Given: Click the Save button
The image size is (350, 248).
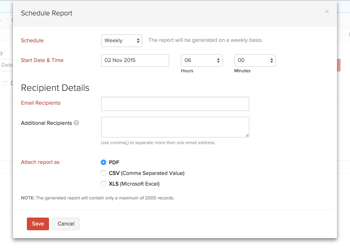Looking at the screenshot, I should click(38, 224).
